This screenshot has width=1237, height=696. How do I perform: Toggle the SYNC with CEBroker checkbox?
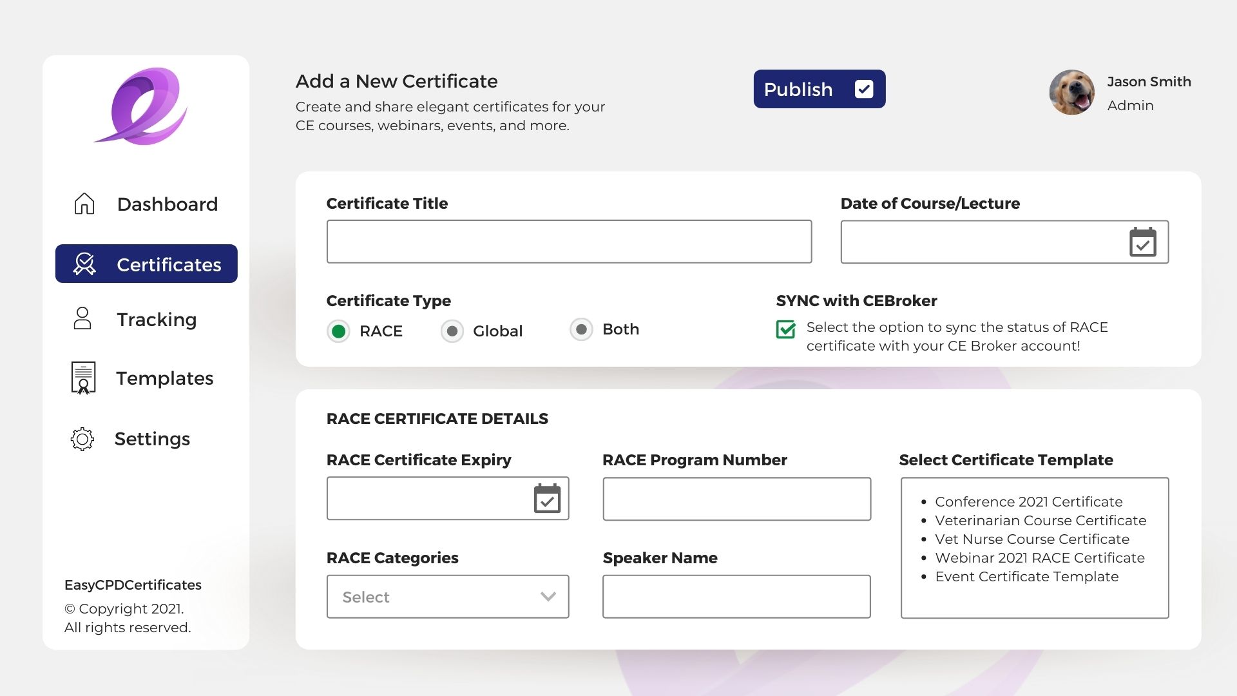(x=785, y=329)
